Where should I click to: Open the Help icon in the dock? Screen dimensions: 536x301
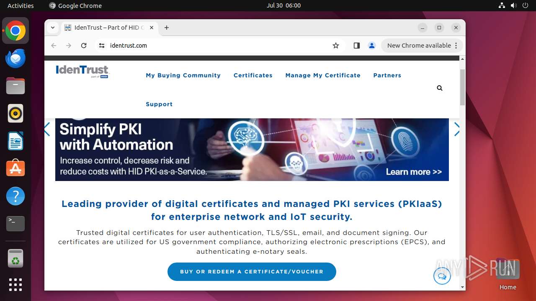point(15,196)
